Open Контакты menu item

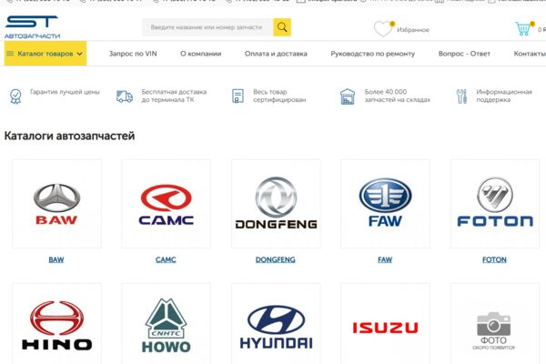[x=530, y=54]
